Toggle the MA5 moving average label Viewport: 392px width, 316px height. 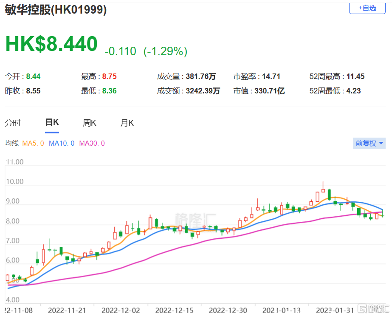(33, 143)
